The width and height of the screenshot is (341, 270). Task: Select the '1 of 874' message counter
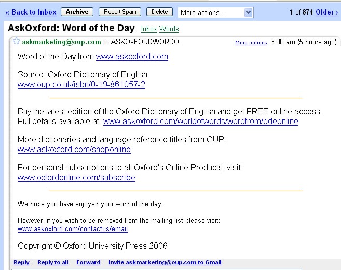[x=301, y=12]
